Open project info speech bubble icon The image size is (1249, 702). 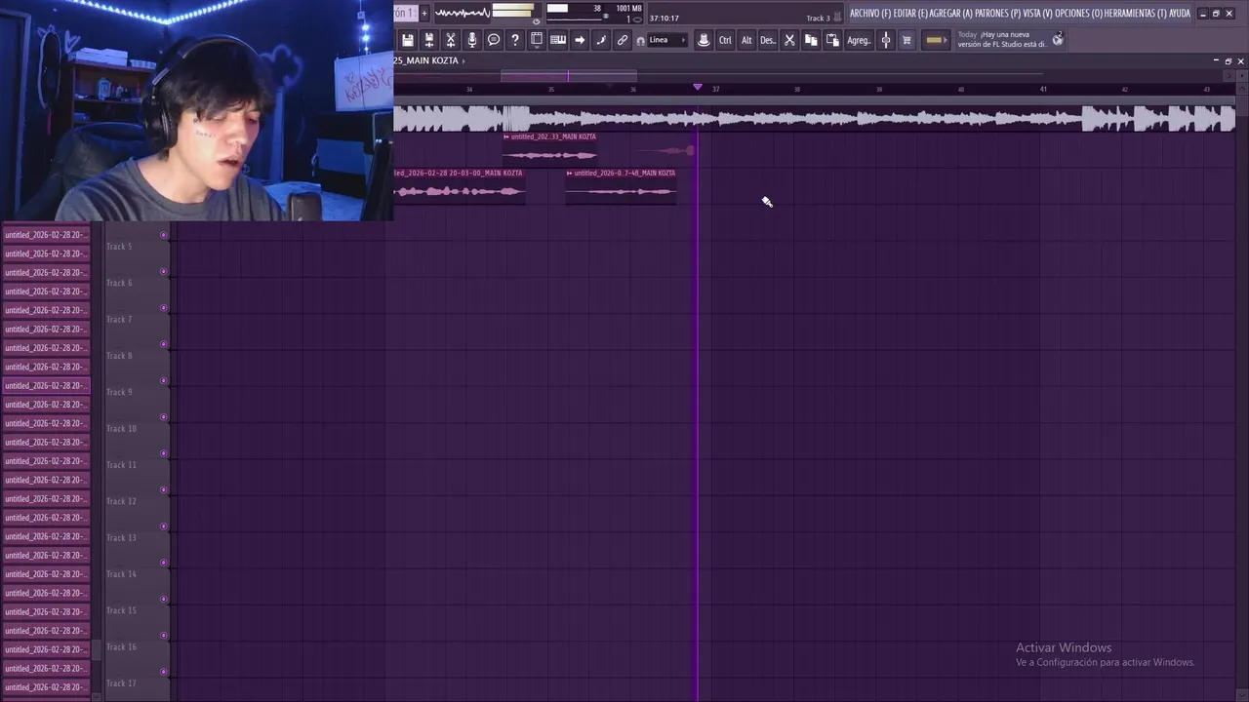(x=494, y=40)
